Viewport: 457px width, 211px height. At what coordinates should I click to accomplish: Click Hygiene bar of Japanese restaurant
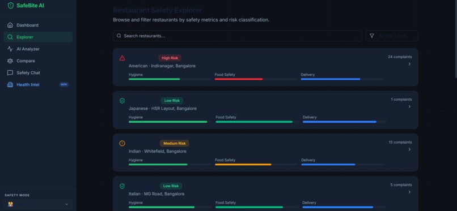(170, 122)
